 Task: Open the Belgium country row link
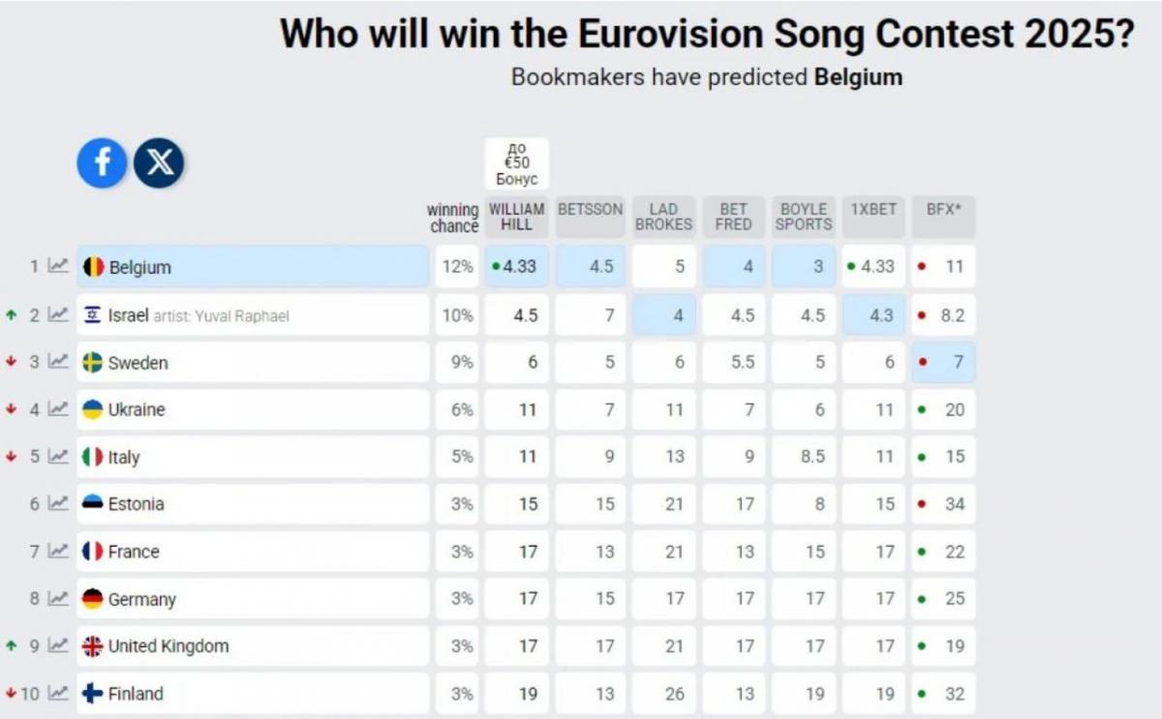253,266
